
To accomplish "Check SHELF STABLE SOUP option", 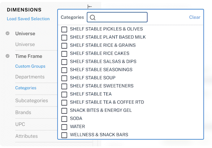I will pyautogui.click(x=64, y=78).
